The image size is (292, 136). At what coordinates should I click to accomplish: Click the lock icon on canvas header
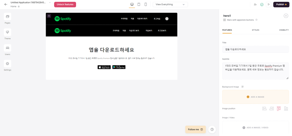49,16
